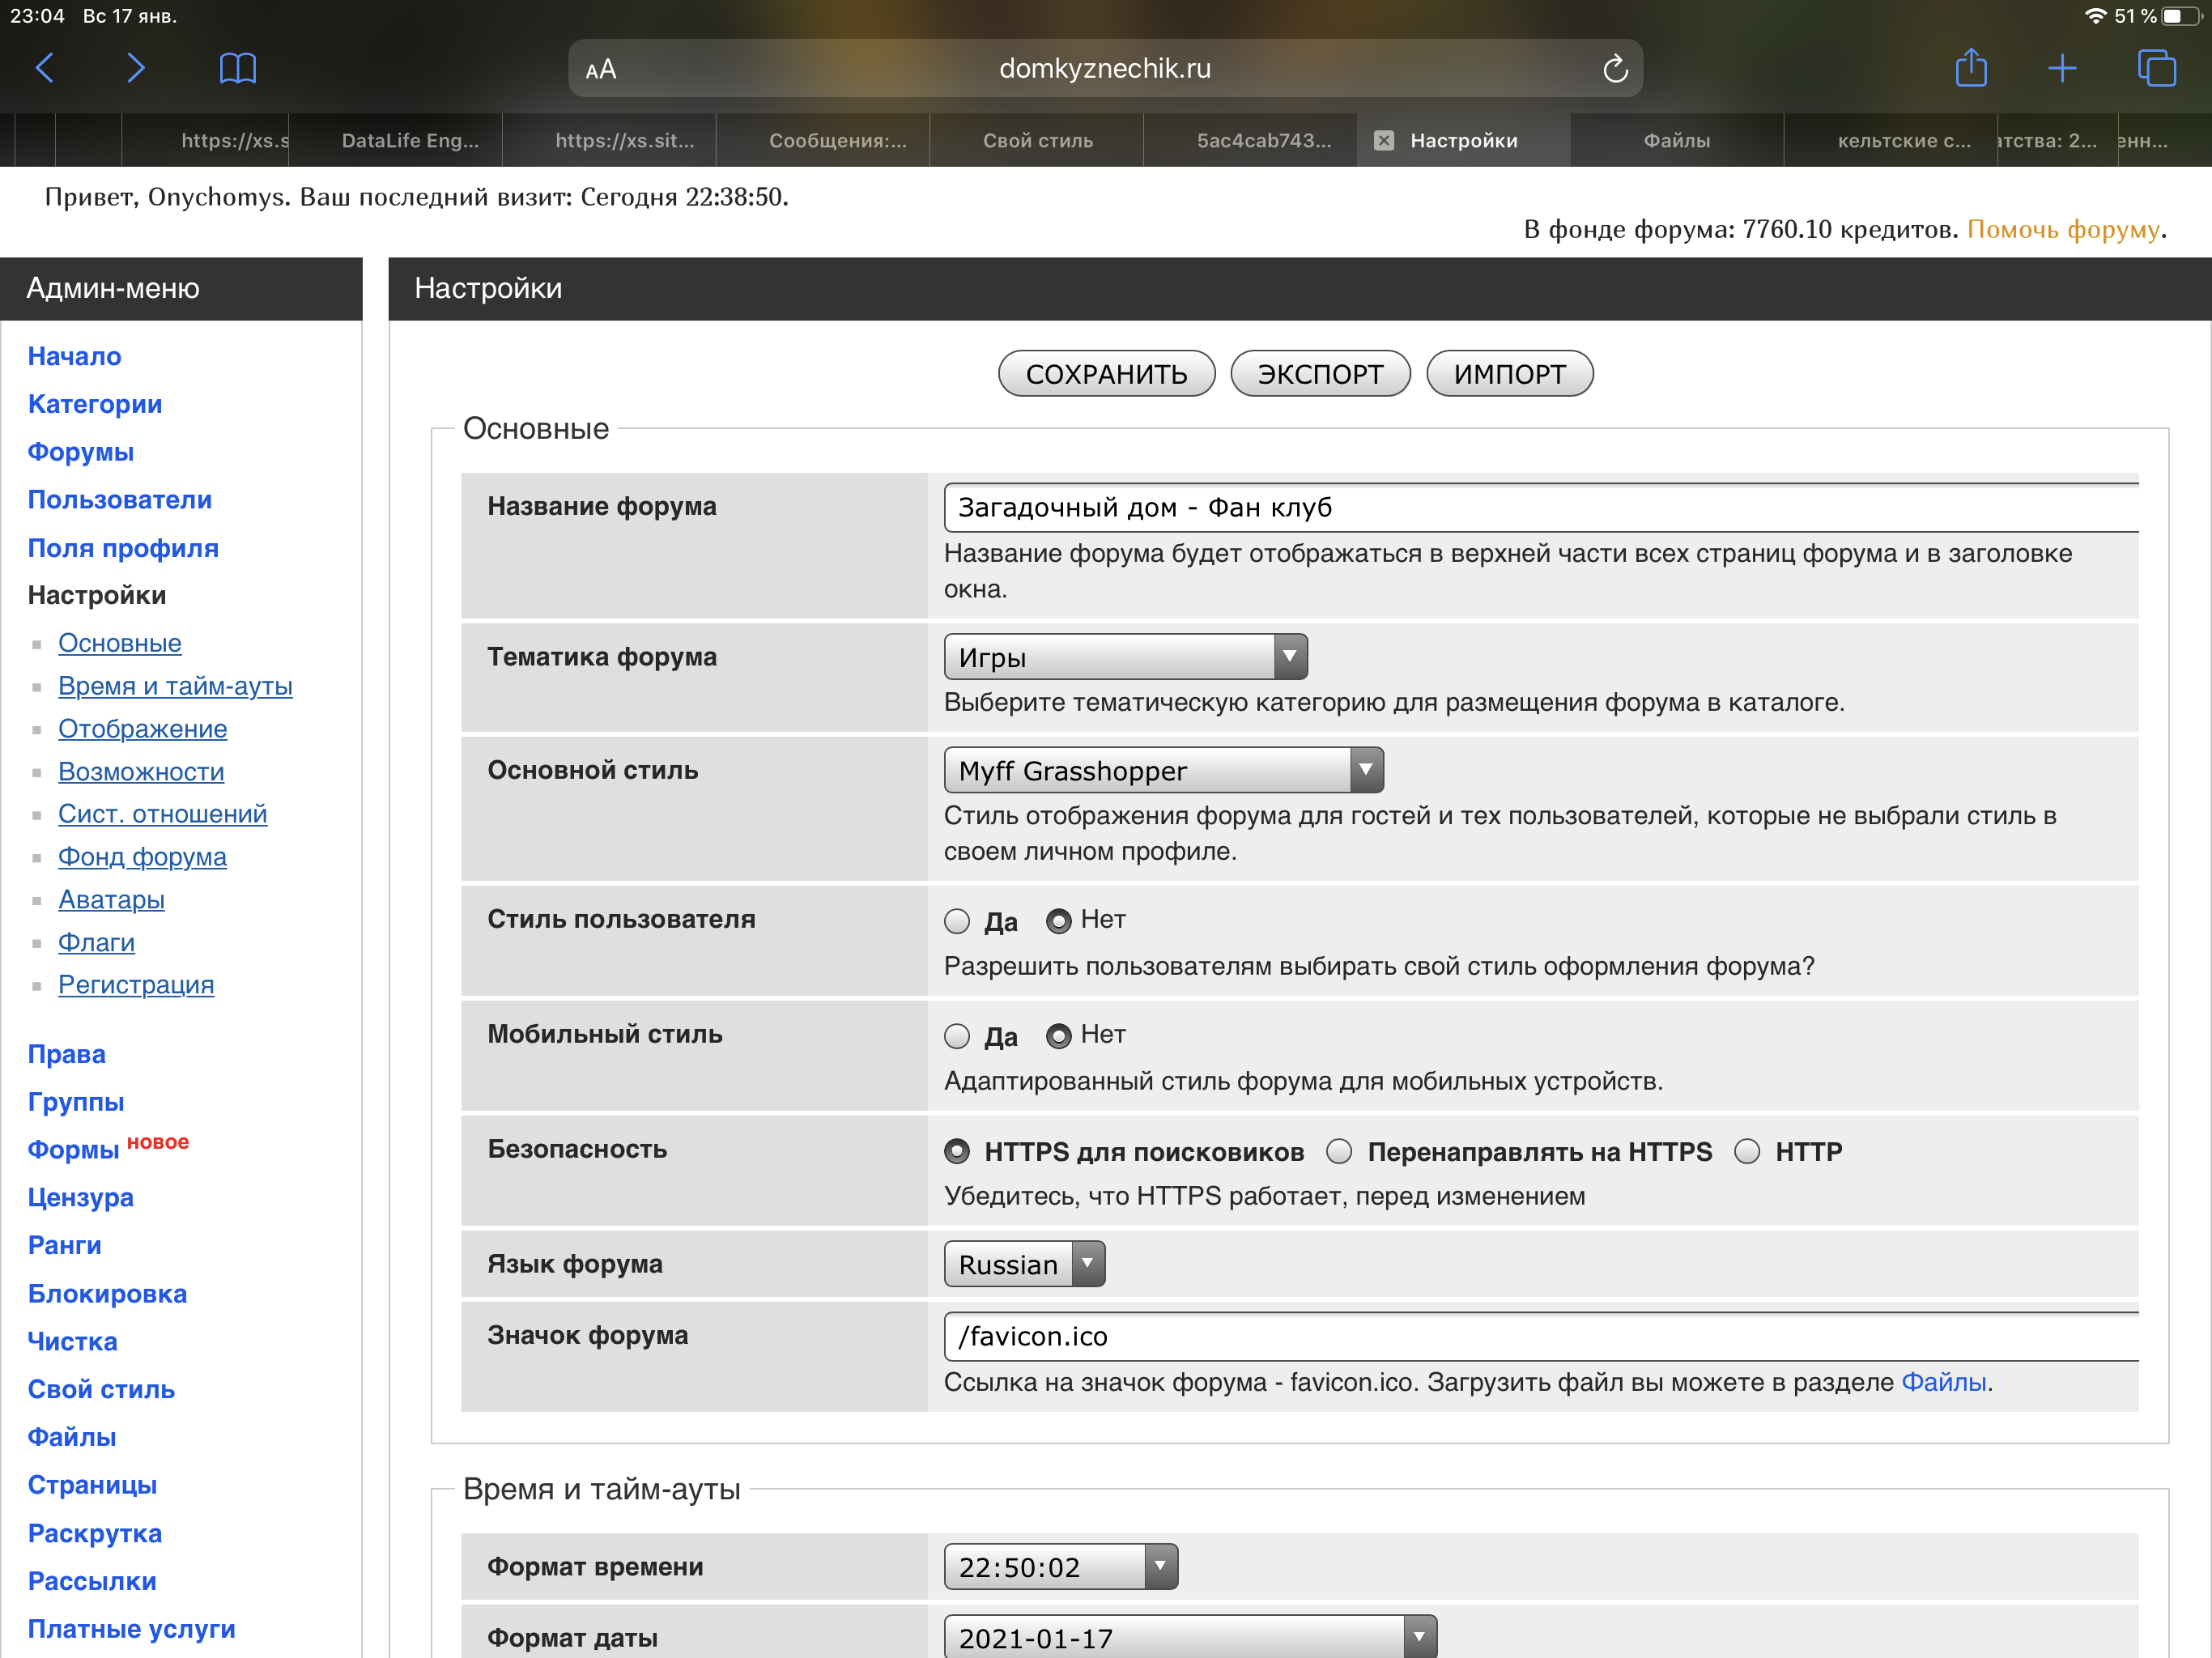Screen dimensions: 2212x1658
Task: Follow the Помочь форуму link
Action: (x=2063, y=229)
